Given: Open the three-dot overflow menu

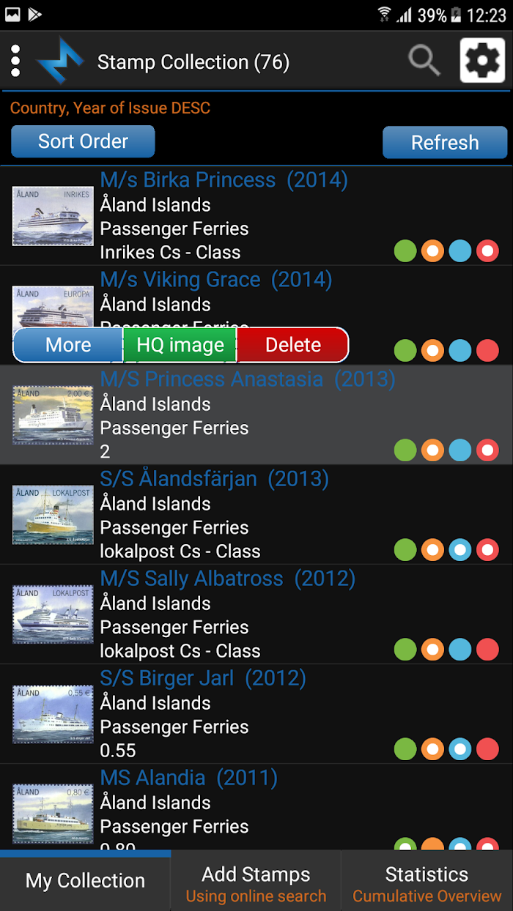Looking at the screenshot, I should click(15, 62).
